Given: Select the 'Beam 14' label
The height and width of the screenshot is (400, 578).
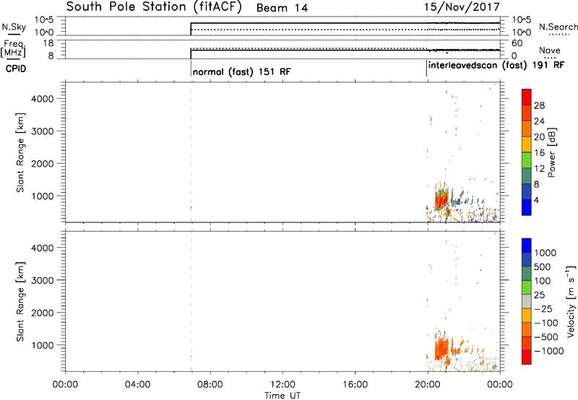Looking at the screenshot, I should click(x=282, y=8).
